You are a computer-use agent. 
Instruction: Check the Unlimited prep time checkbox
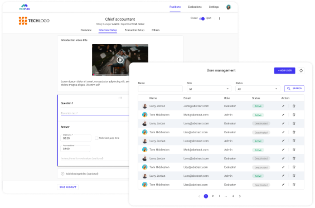96,138
